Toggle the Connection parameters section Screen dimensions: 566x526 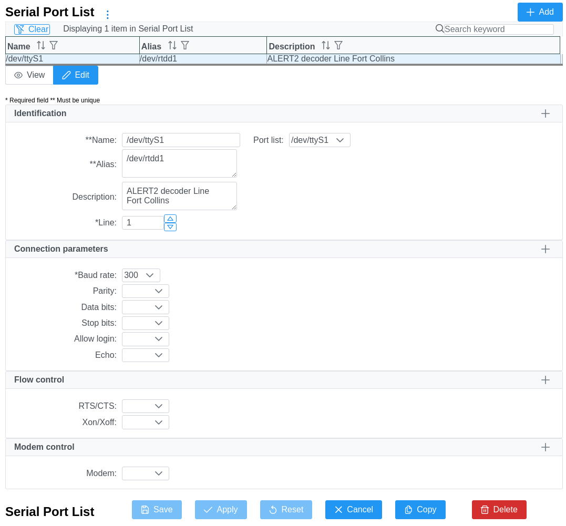[x=546, y=249]
